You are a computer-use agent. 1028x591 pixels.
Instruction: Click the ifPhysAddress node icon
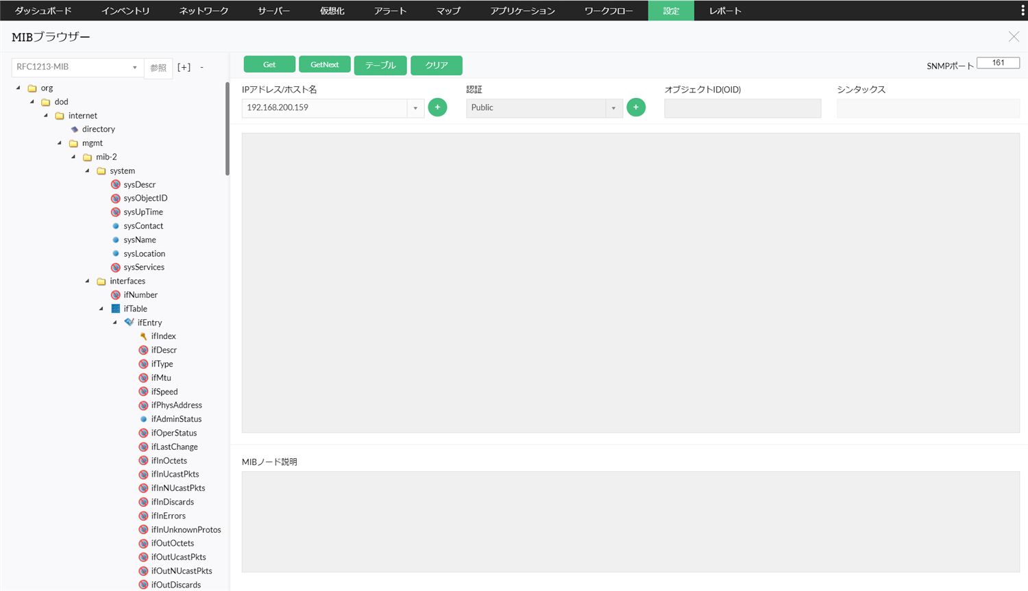(143, 405)
